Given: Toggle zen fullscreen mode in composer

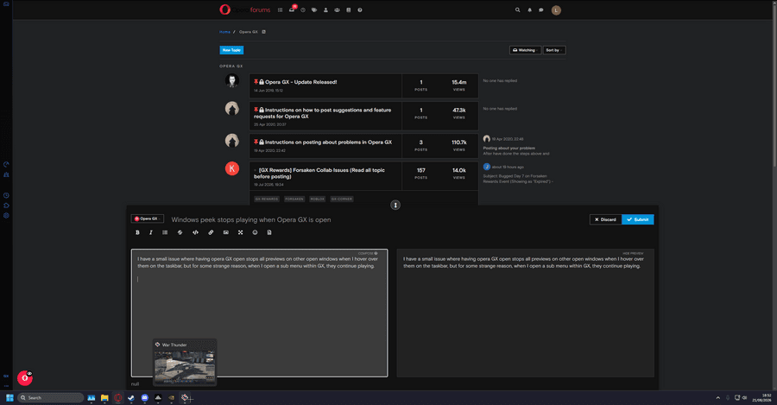Looking at the screenshot, I should click(x=240, y=232).
